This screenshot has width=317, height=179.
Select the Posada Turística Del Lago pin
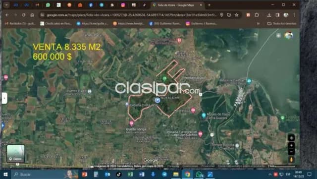point(200,134)
